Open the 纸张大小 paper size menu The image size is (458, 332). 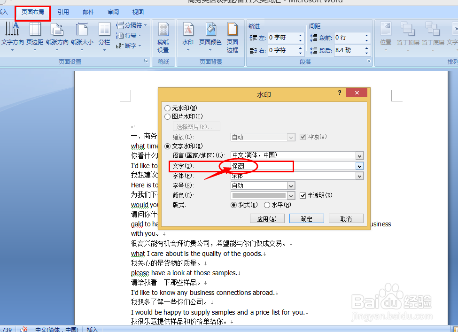pos(82,36)
